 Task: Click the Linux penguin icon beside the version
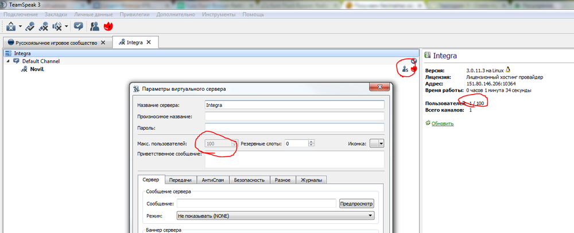(508, 69)
